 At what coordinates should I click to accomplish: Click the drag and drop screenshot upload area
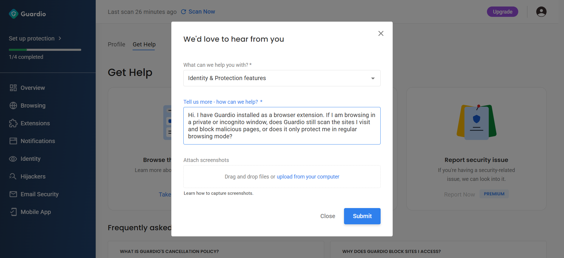point(282,176)
